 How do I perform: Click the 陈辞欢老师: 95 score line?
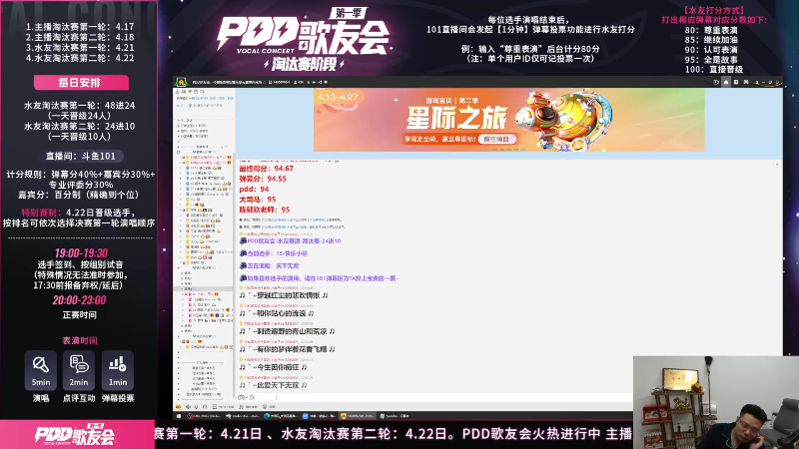pyautogui.click(x=265, y=210)
